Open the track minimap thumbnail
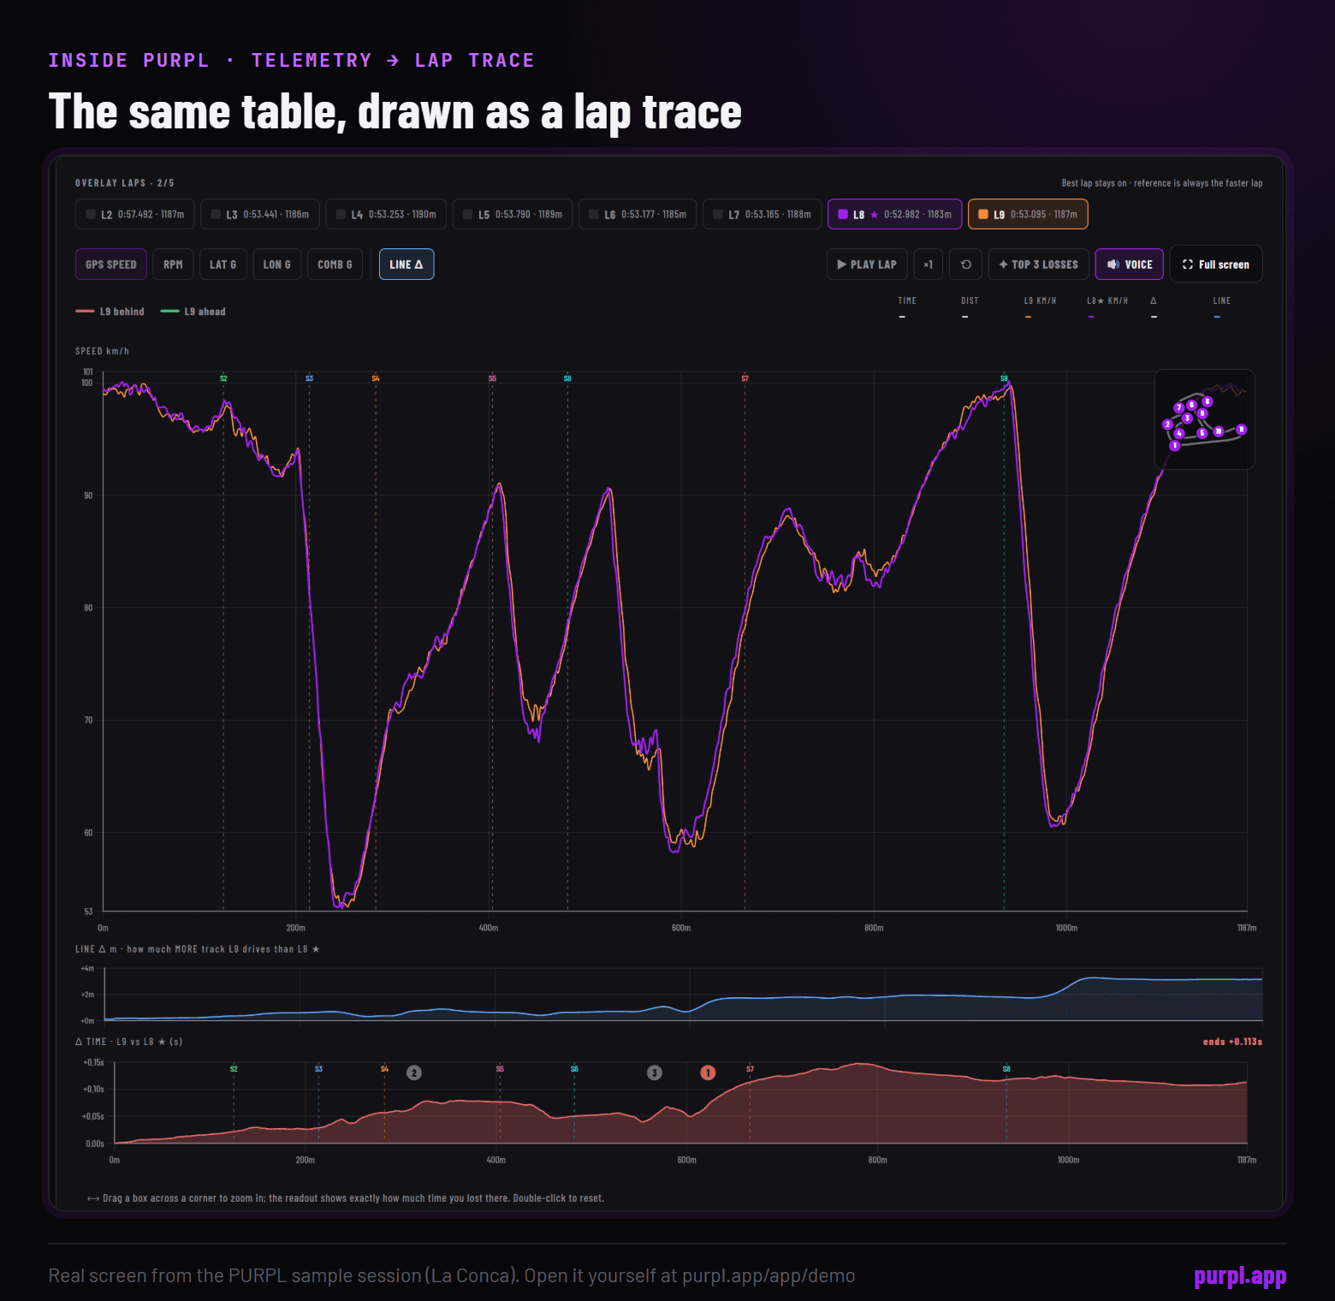This screenshot has height=1301, width=1335. coord(1205,419)
